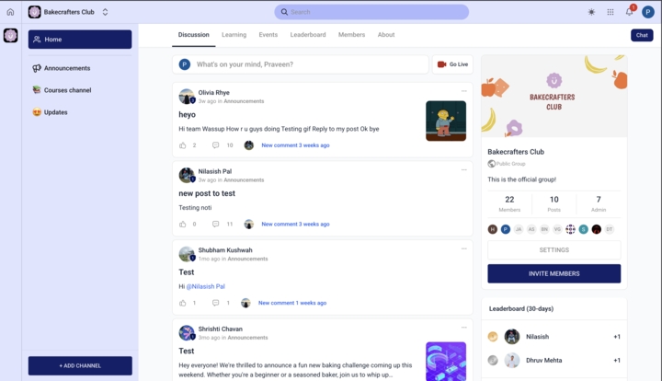The image size is (662, 381).
Task: Open the image thumbnail on Olivia's post
Action: (445, 121)
